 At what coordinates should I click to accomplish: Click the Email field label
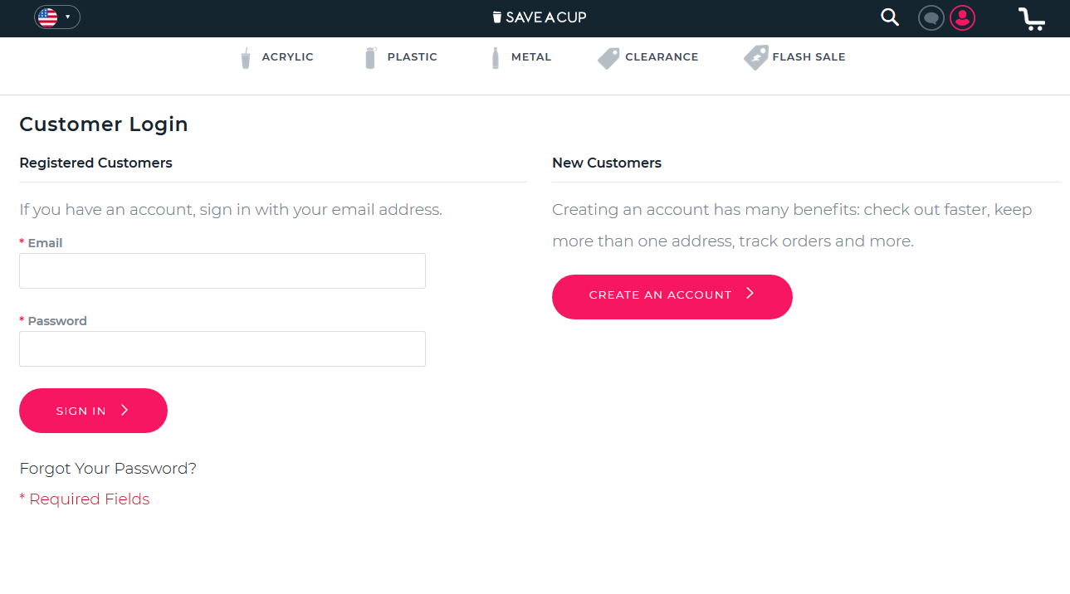point(45,243)
